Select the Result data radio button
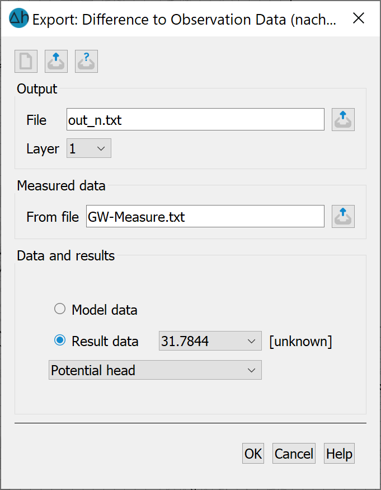 (x=60, y=340)
